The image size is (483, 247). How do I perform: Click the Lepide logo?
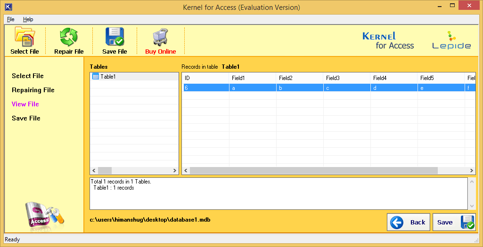click(x=451, y=40)
